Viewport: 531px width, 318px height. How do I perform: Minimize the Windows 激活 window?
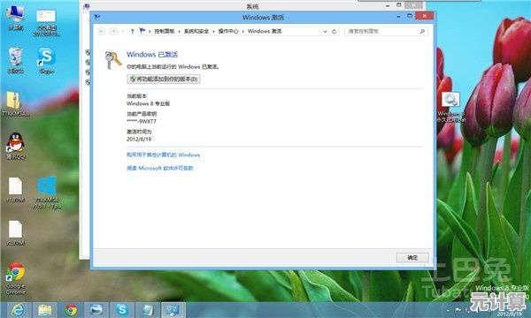click(x=398, y=16)
